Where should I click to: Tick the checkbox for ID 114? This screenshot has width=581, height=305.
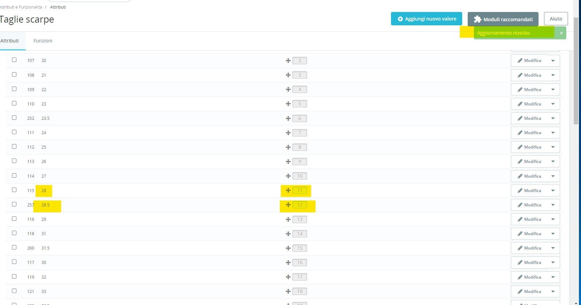pyautogui.click(x=14, y=175)
